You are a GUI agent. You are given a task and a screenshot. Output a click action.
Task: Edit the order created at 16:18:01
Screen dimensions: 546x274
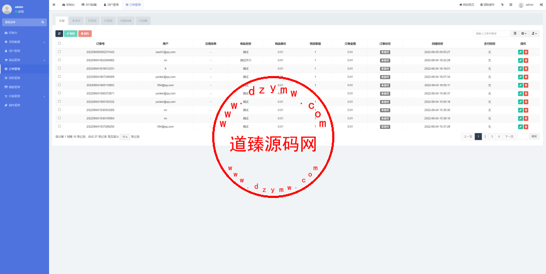[x=520, y=69]
